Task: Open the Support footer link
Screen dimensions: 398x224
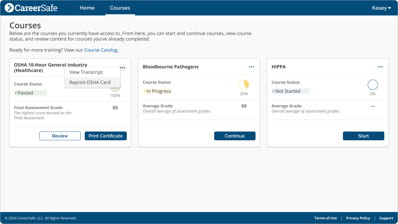Action: pos(386,218)
